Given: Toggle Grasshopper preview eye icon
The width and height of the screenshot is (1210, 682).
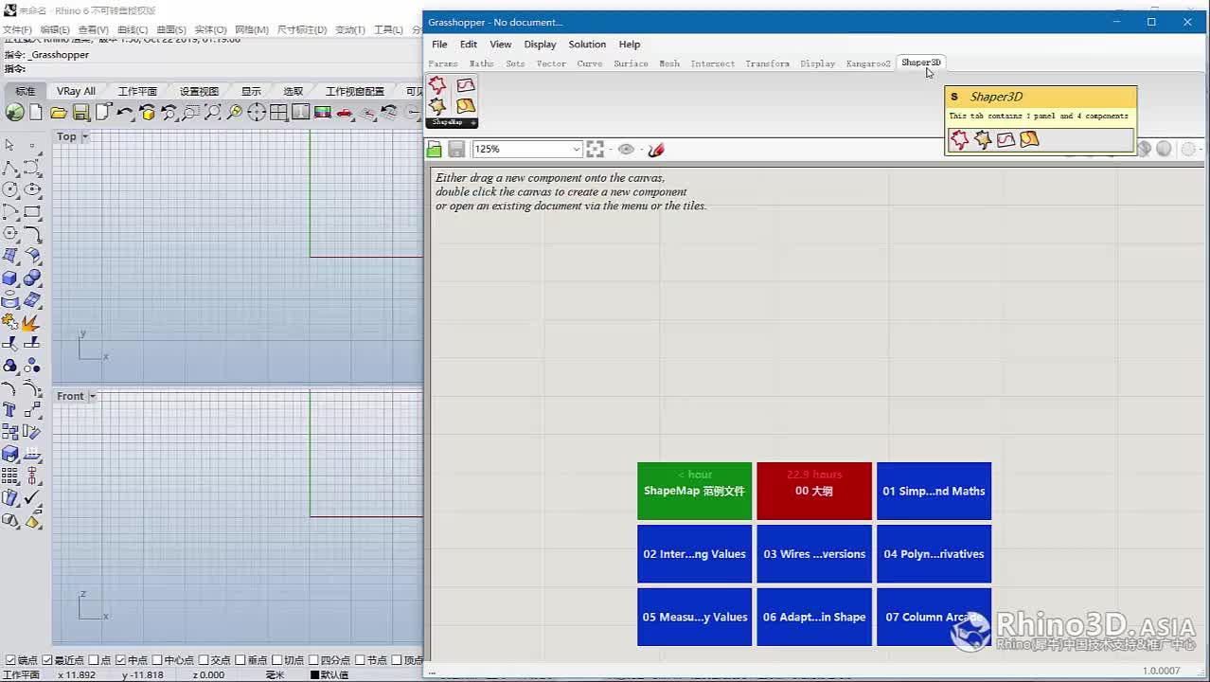Looking at the screenshot, I should click(626, 149).
